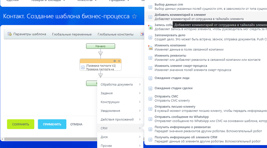This screenshot has height=148, width=267.
Task: Click the icon beside Запланировать дело
Action: (x=150, y=37)
